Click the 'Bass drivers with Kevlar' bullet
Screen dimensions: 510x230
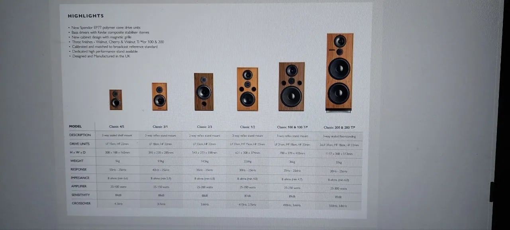click(x=110, y=32)
